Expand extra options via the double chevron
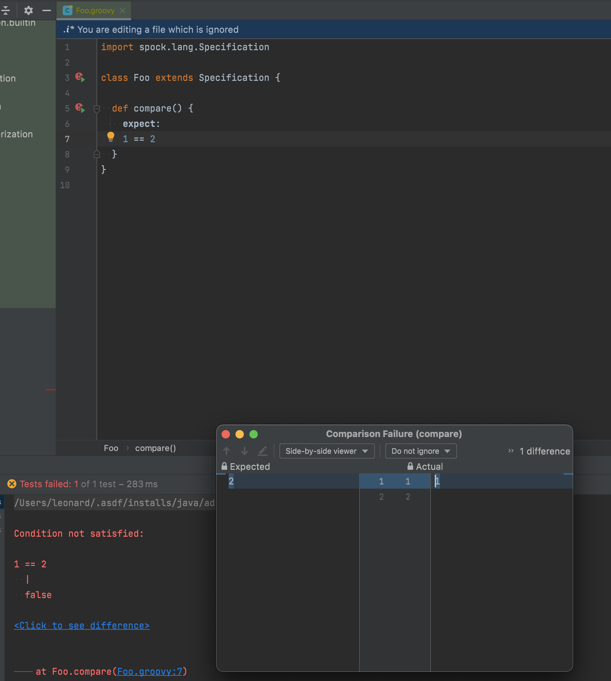Image resolution: width=611 pixels, height=681 pixels. (x=511, y=451)
